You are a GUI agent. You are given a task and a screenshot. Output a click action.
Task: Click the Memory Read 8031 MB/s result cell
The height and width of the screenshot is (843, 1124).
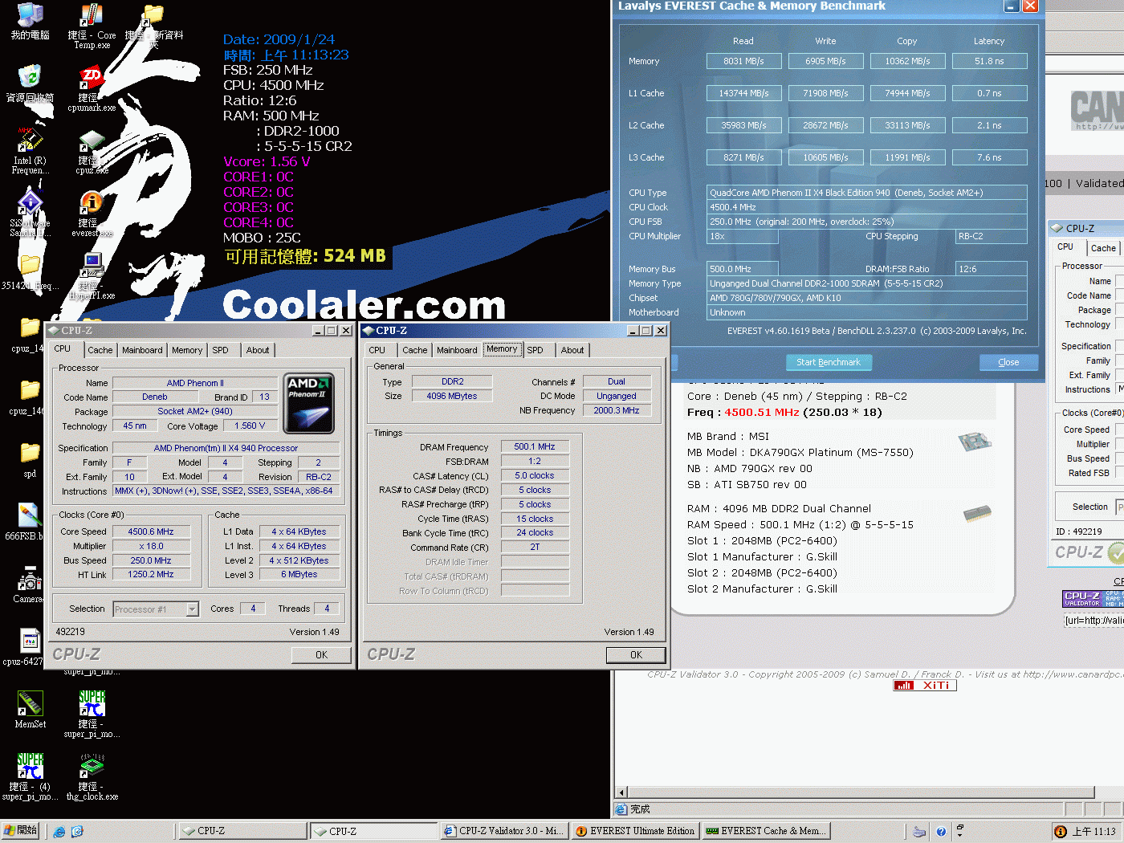click(743, 61)
